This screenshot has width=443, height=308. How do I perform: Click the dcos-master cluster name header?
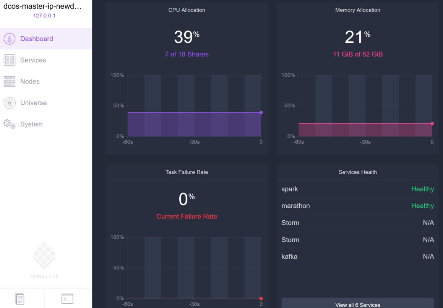coord(42,7)
